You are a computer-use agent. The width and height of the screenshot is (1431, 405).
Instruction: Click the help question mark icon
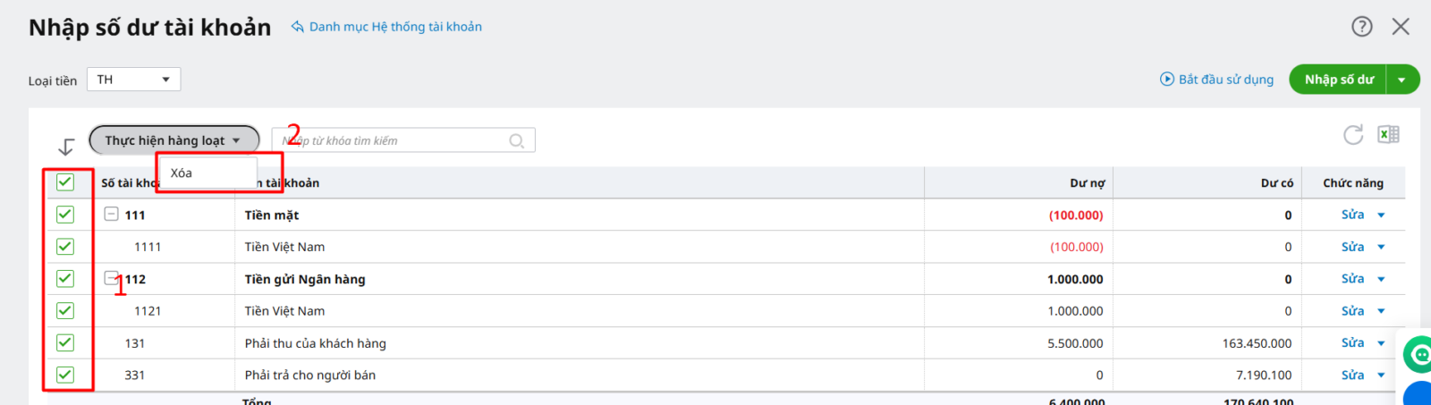[1361, 27]
